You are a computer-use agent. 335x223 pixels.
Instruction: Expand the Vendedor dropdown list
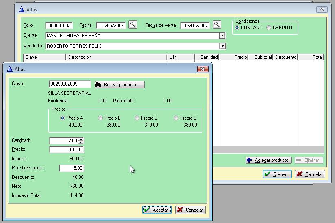222,46
